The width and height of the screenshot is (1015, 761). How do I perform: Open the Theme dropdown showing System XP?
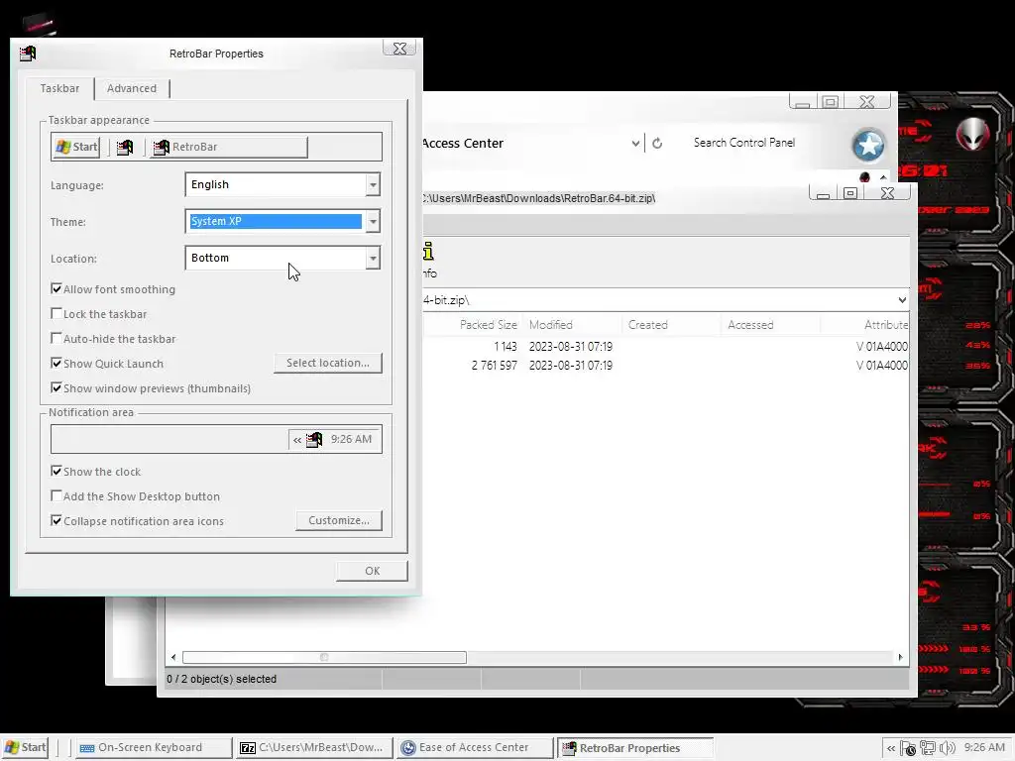282,221
